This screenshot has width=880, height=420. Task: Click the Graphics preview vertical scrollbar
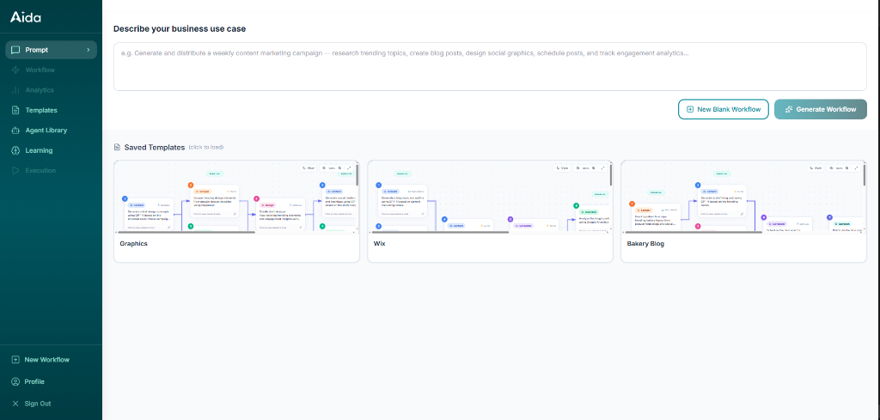tap(357, 175)
